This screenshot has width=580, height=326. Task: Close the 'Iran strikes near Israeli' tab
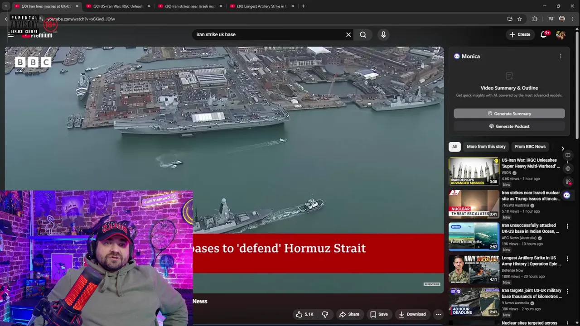pos(221,6)
